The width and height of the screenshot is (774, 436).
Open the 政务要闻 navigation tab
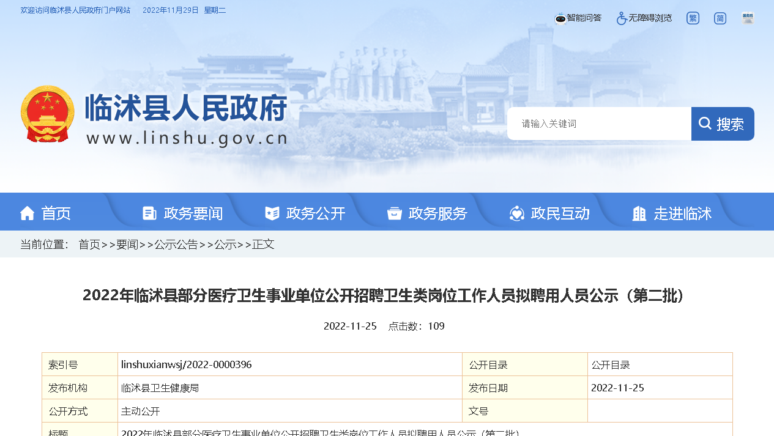(x=193, y=213)
